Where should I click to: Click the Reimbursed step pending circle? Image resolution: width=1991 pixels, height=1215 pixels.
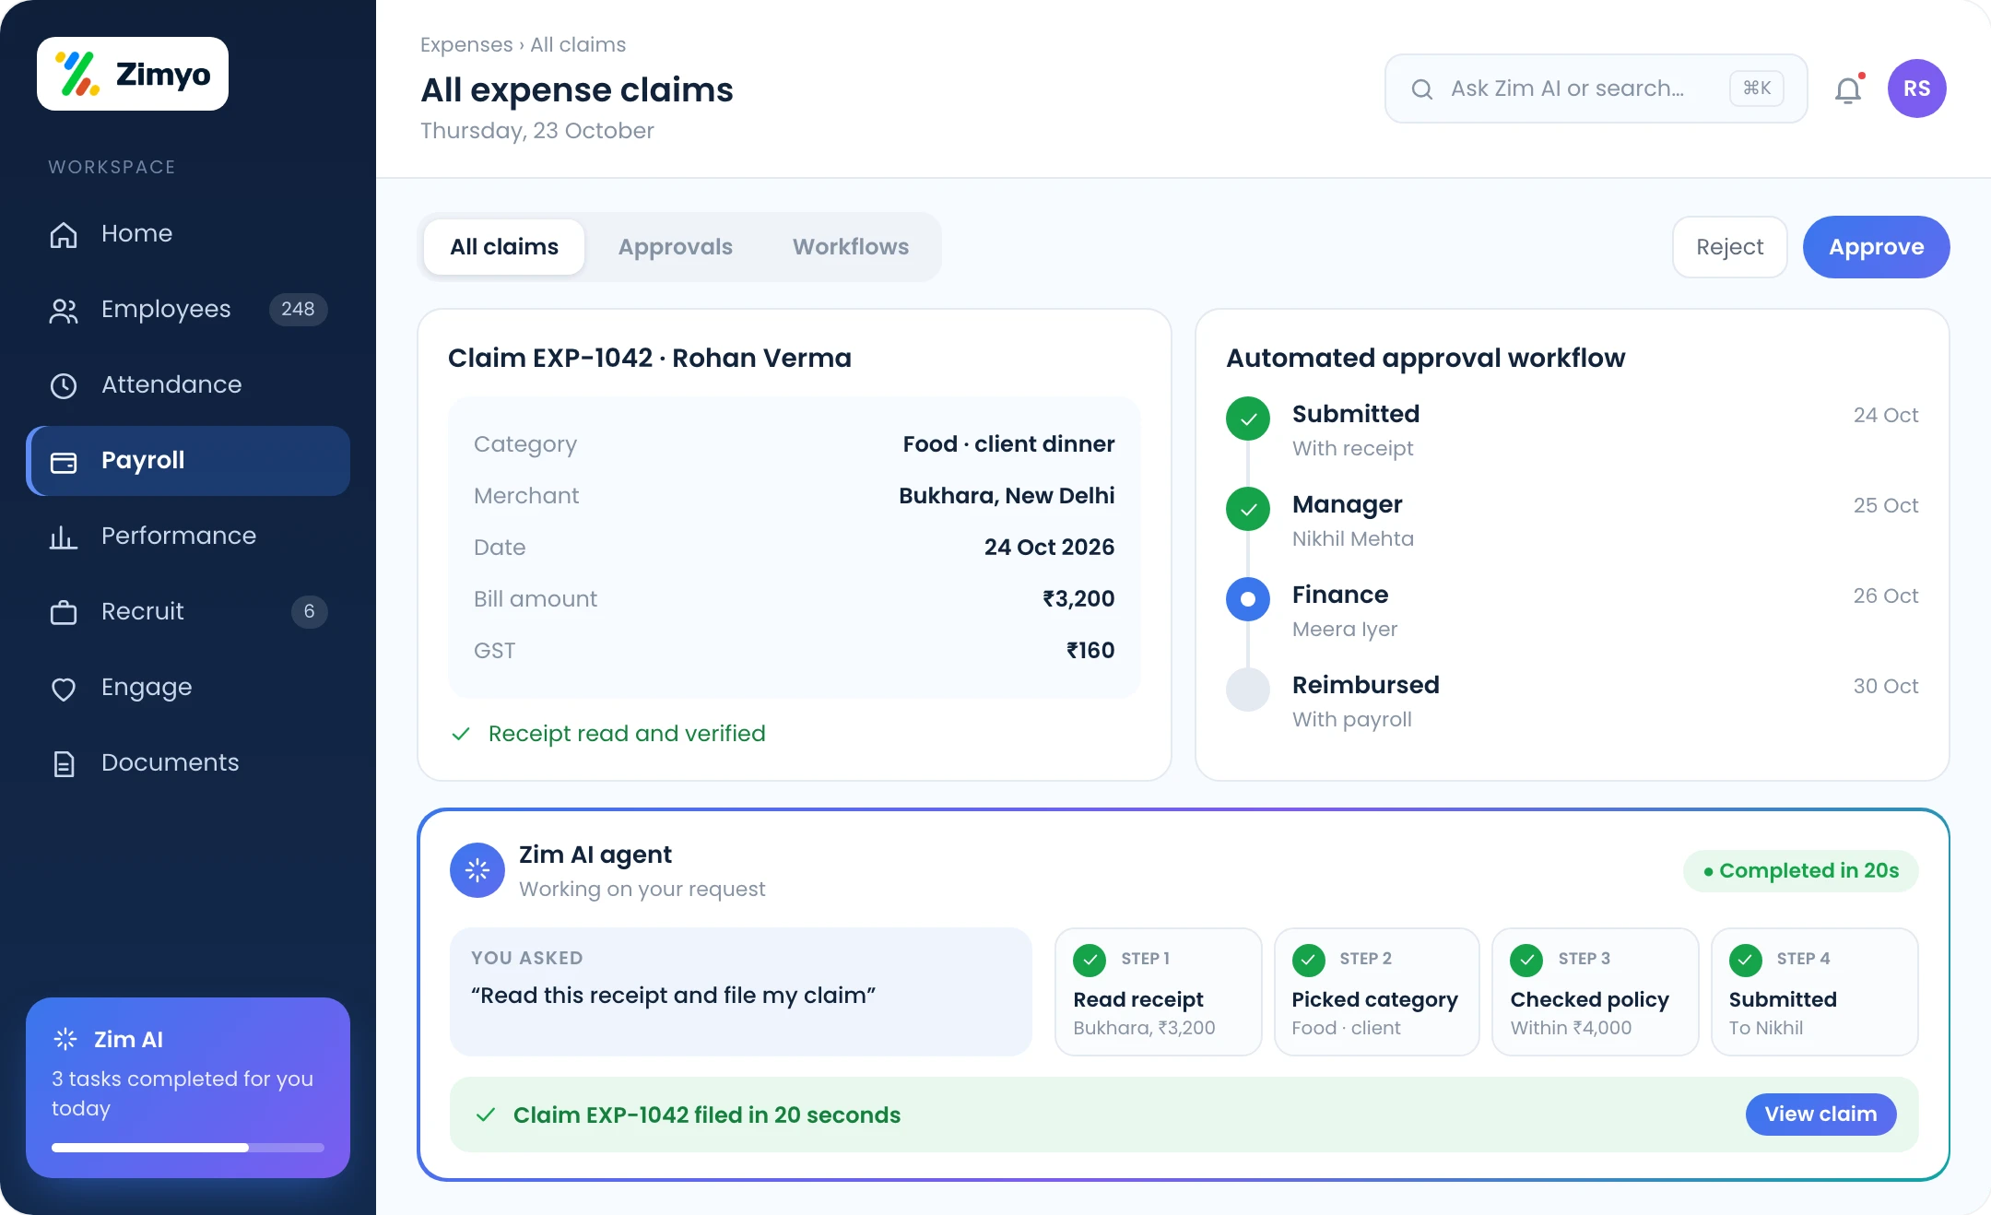pyautogui.click(x=1248, y=690)
